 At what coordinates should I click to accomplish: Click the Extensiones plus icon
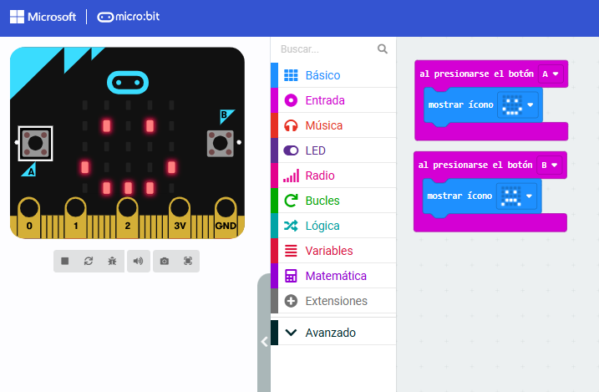[x=291, y=301]
